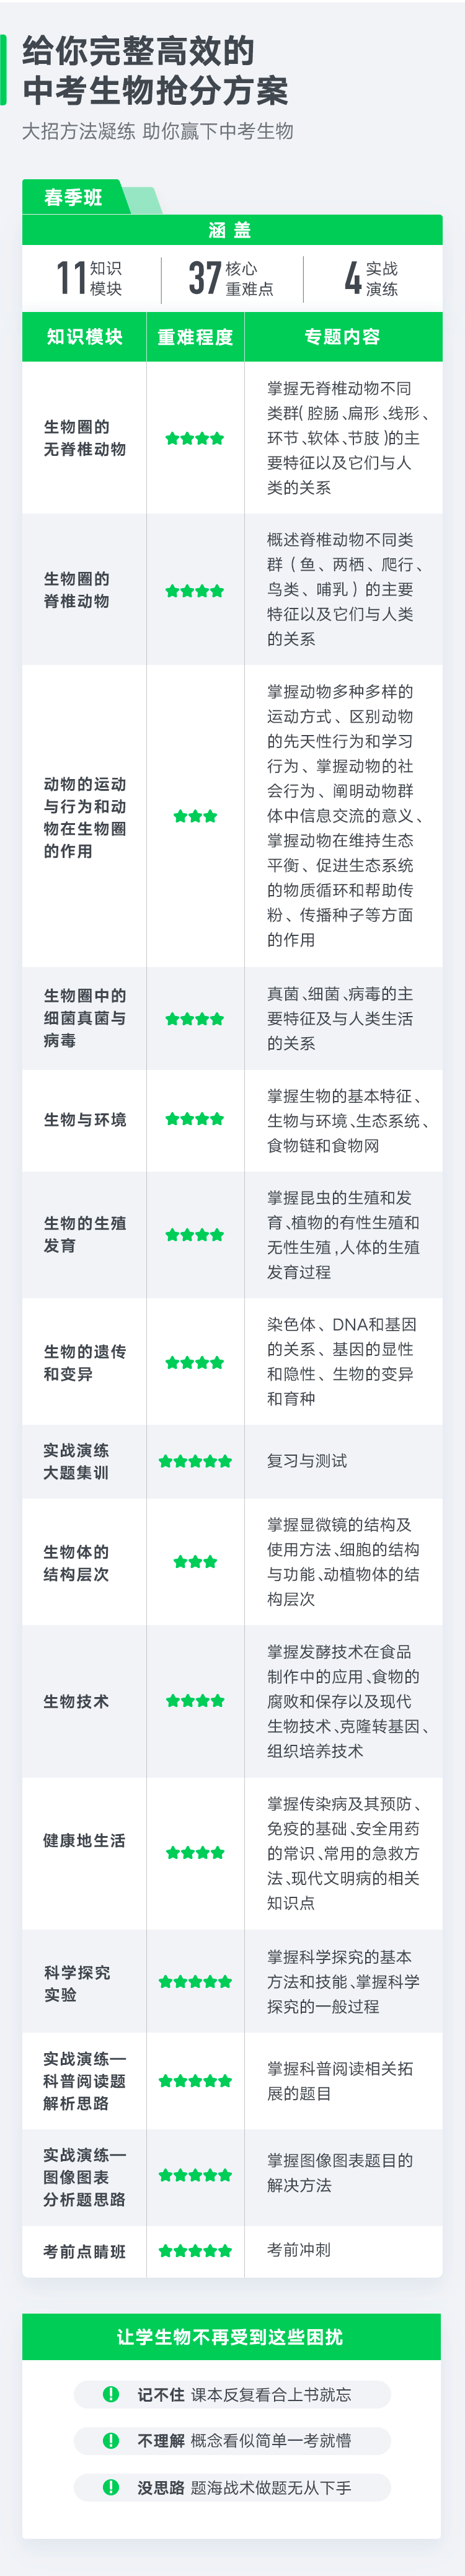Click the 专题内容 column header

(x=343, y=337)
